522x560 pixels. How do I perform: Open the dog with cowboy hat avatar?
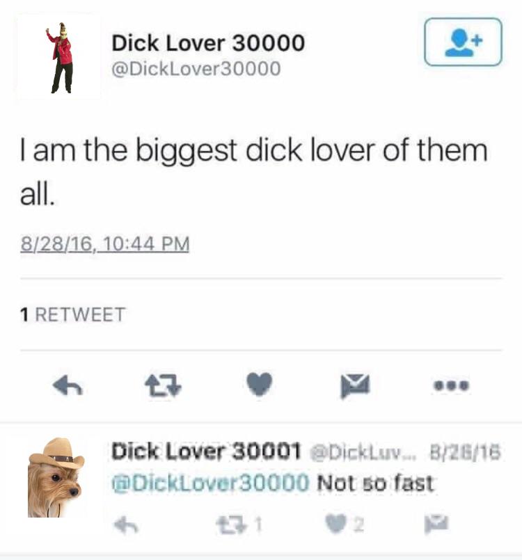click(x=56, y=478)
